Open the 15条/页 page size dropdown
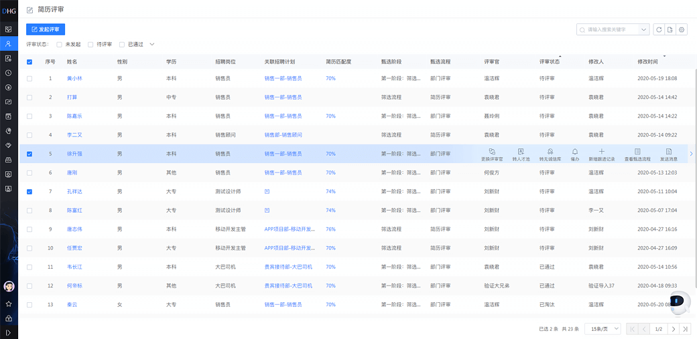This screenshot has height=339, width=697. [602, 329]
